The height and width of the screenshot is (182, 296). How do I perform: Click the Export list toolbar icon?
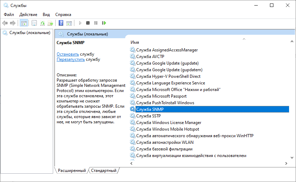click(x=50, y=23)
